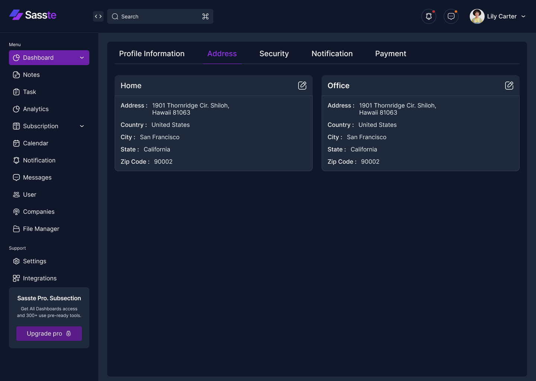
Task: Click the Sasste logo
Action: coord(33,15)
